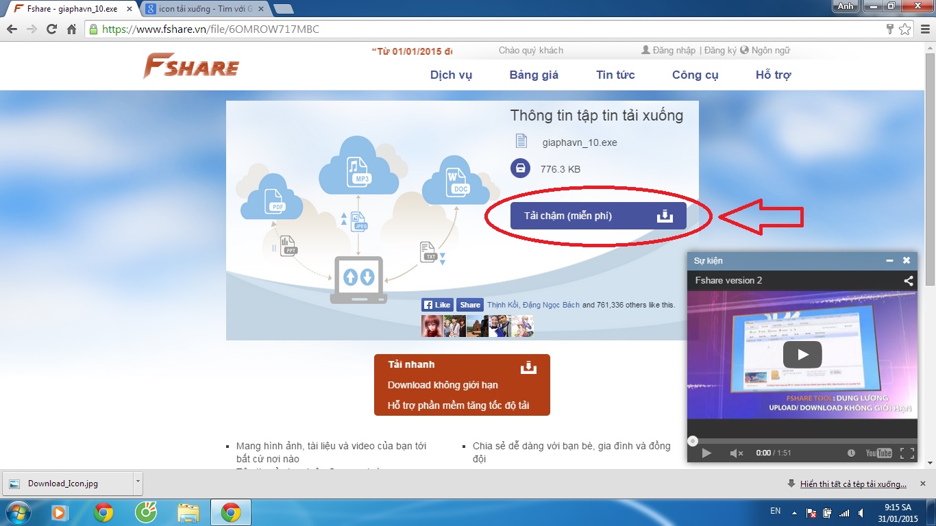Click Facebook Like button
The height and width of the screenshot is (526, 936).
coord(437,305)
